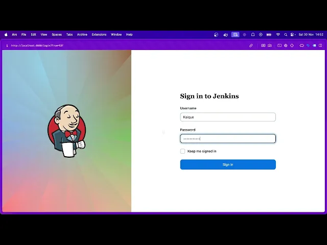The image size is (327, 245).
Task: Copy page link with chain icon
Action: pos(251,45)
